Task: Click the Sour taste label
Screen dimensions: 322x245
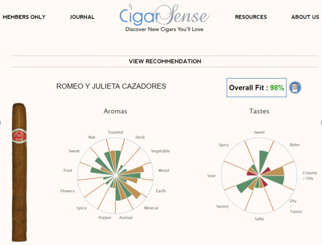Action: (211, 176)
